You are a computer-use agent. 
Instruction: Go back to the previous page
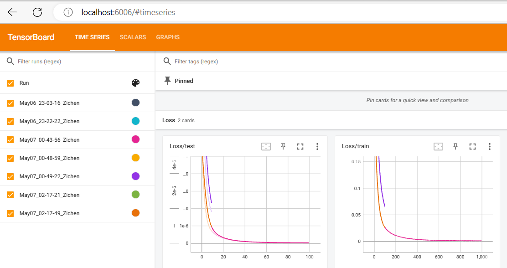(12, 12)
